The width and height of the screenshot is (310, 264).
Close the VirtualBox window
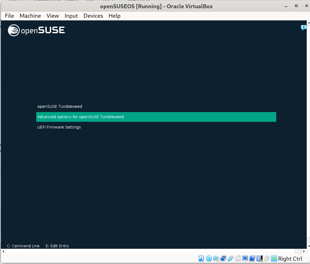click(x=306, y=6)
